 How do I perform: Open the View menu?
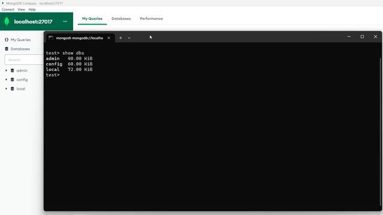tap(22, 10)
